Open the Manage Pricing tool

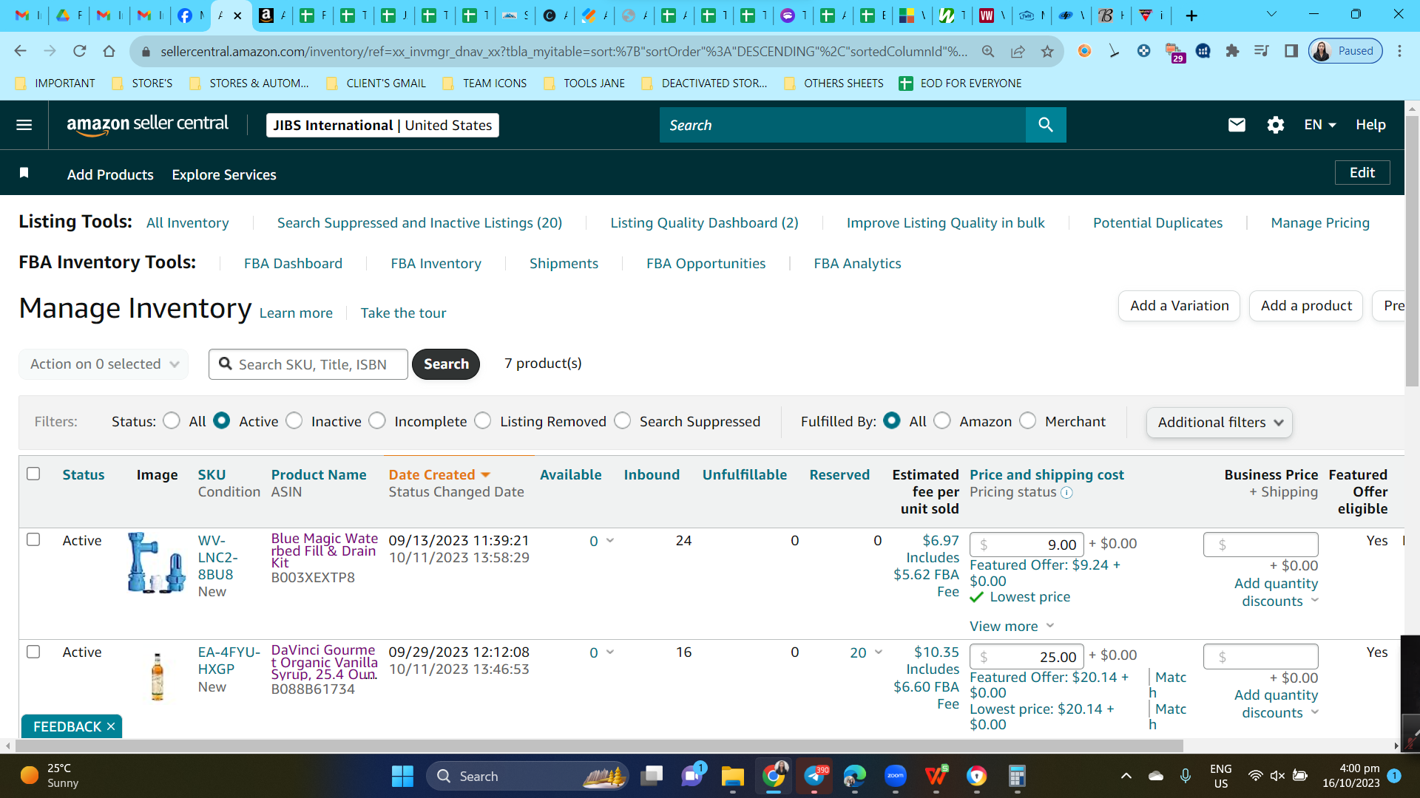coord(1320,223)
